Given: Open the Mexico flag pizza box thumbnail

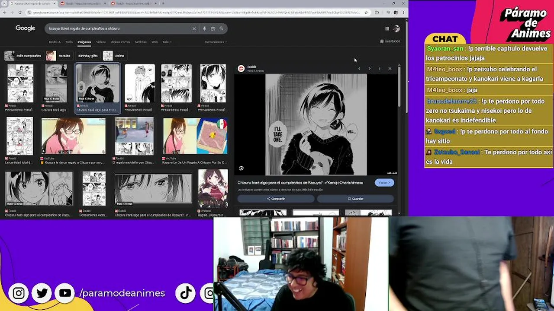Looking at the screenshot, I should (195, 136).
